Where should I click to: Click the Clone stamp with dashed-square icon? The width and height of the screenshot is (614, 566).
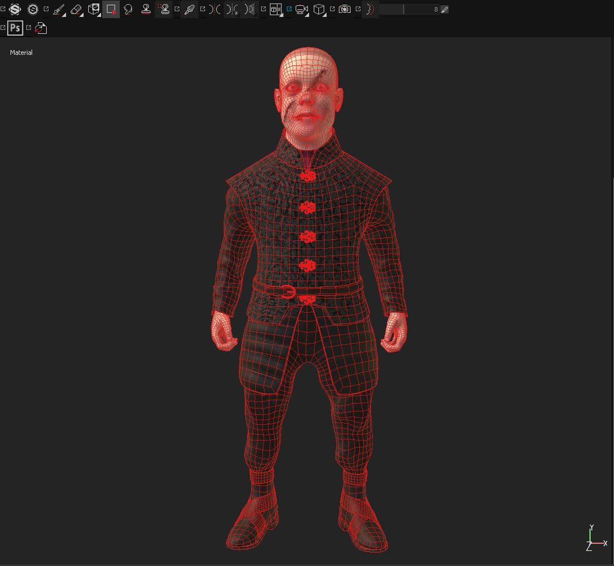(x=164, y=9)
